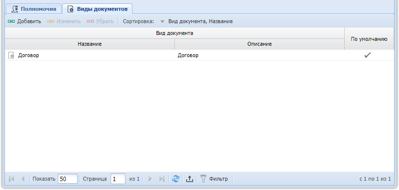The height and width of the screenshot is (190, 399).
Task: Select the Виды документов tab
Action: pyautogui.click(x=97, y=9)
